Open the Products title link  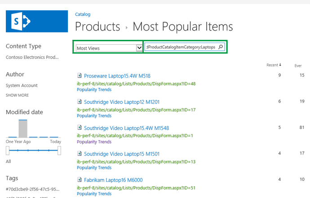(97, 26)
